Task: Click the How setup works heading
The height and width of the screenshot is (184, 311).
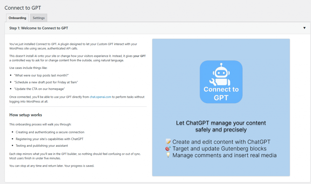Action: point(26,115)
